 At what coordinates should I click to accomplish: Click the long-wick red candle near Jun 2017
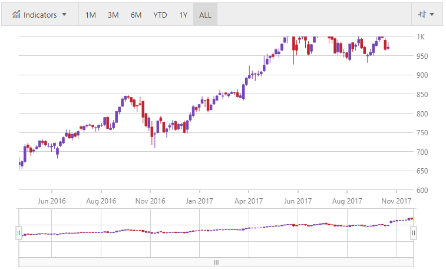pyautogui.click(x=294, y=47)
